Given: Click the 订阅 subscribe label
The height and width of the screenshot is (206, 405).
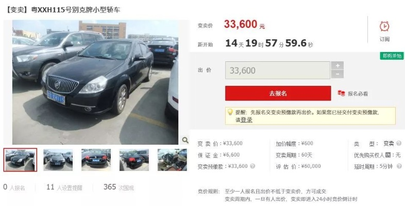Looking at the screenshot, I should 384,39.
